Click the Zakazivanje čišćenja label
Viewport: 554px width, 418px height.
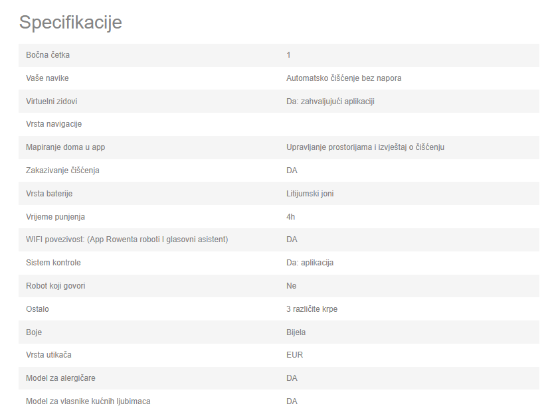tap(62, 171)
